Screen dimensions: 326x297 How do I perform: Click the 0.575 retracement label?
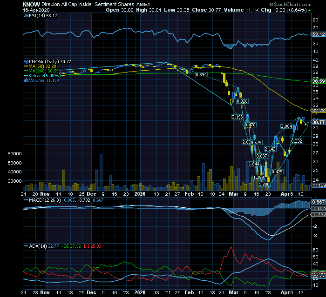click(256, 143)
